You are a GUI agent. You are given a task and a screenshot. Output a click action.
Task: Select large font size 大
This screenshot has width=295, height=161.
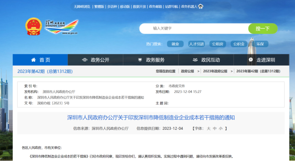[x=208, y=129]
